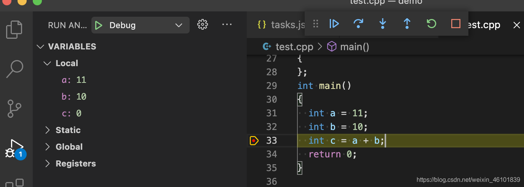524x187 pixels.
Task: Open the Run and Debug view icon
Action: [15, 149]
